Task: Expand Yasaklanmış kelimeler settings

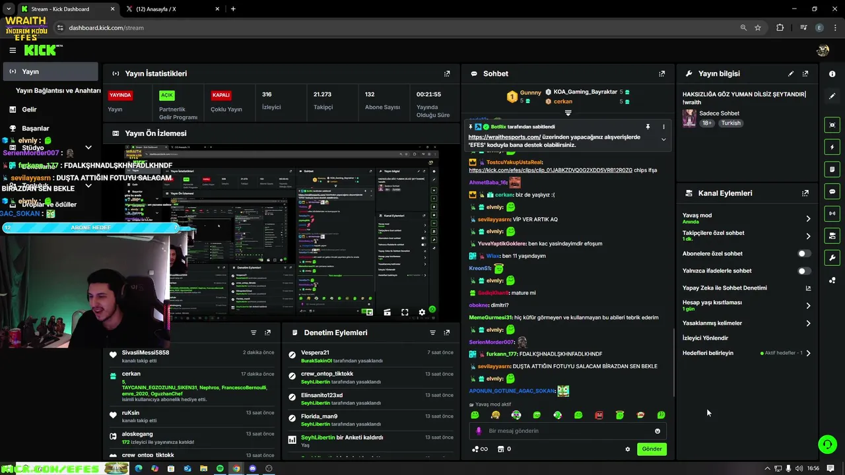Action: coord(808,323)
